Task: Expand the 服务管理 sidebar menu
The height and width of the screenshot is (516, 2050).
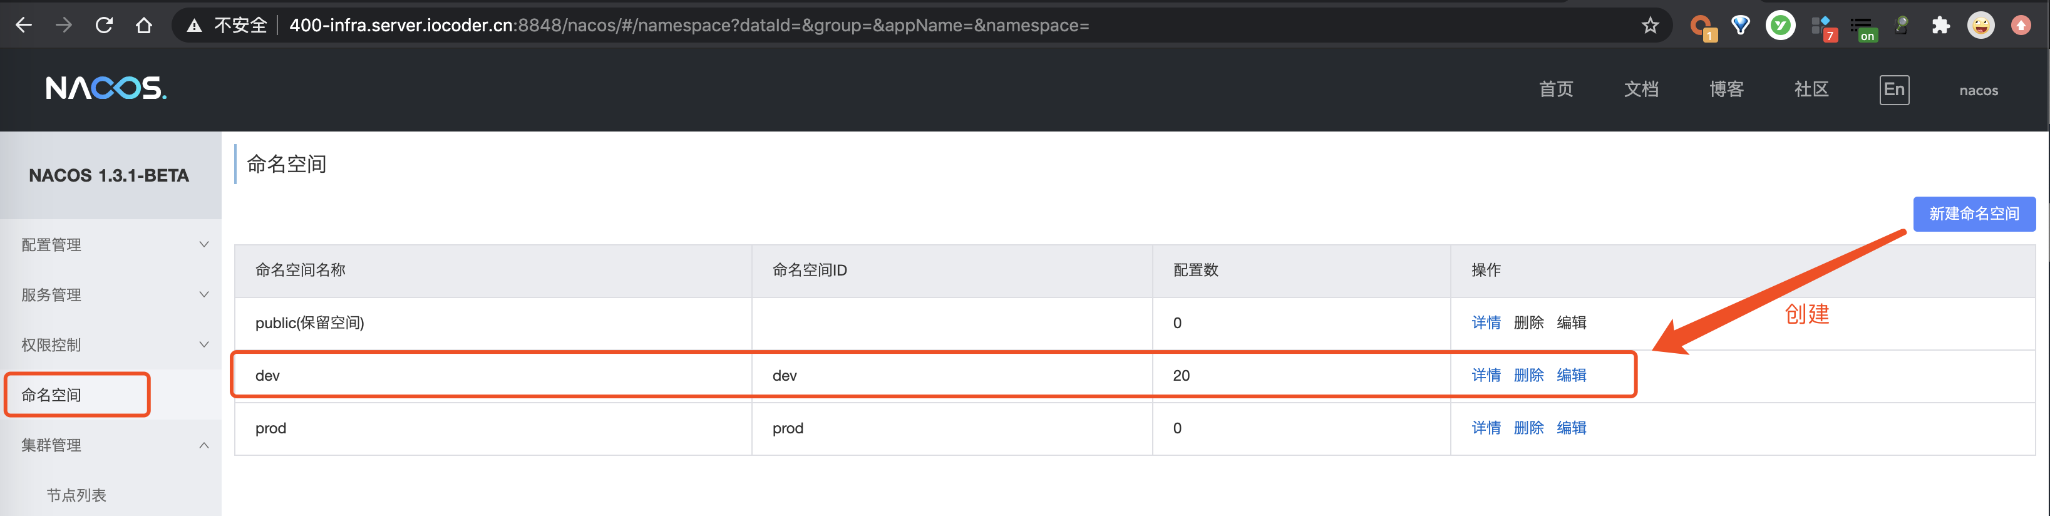Action: (x=111, y=294)
